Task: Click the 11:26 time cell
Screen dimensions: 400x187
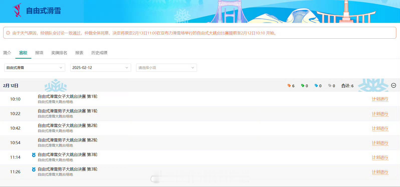Action: click(x=15, y=172)
